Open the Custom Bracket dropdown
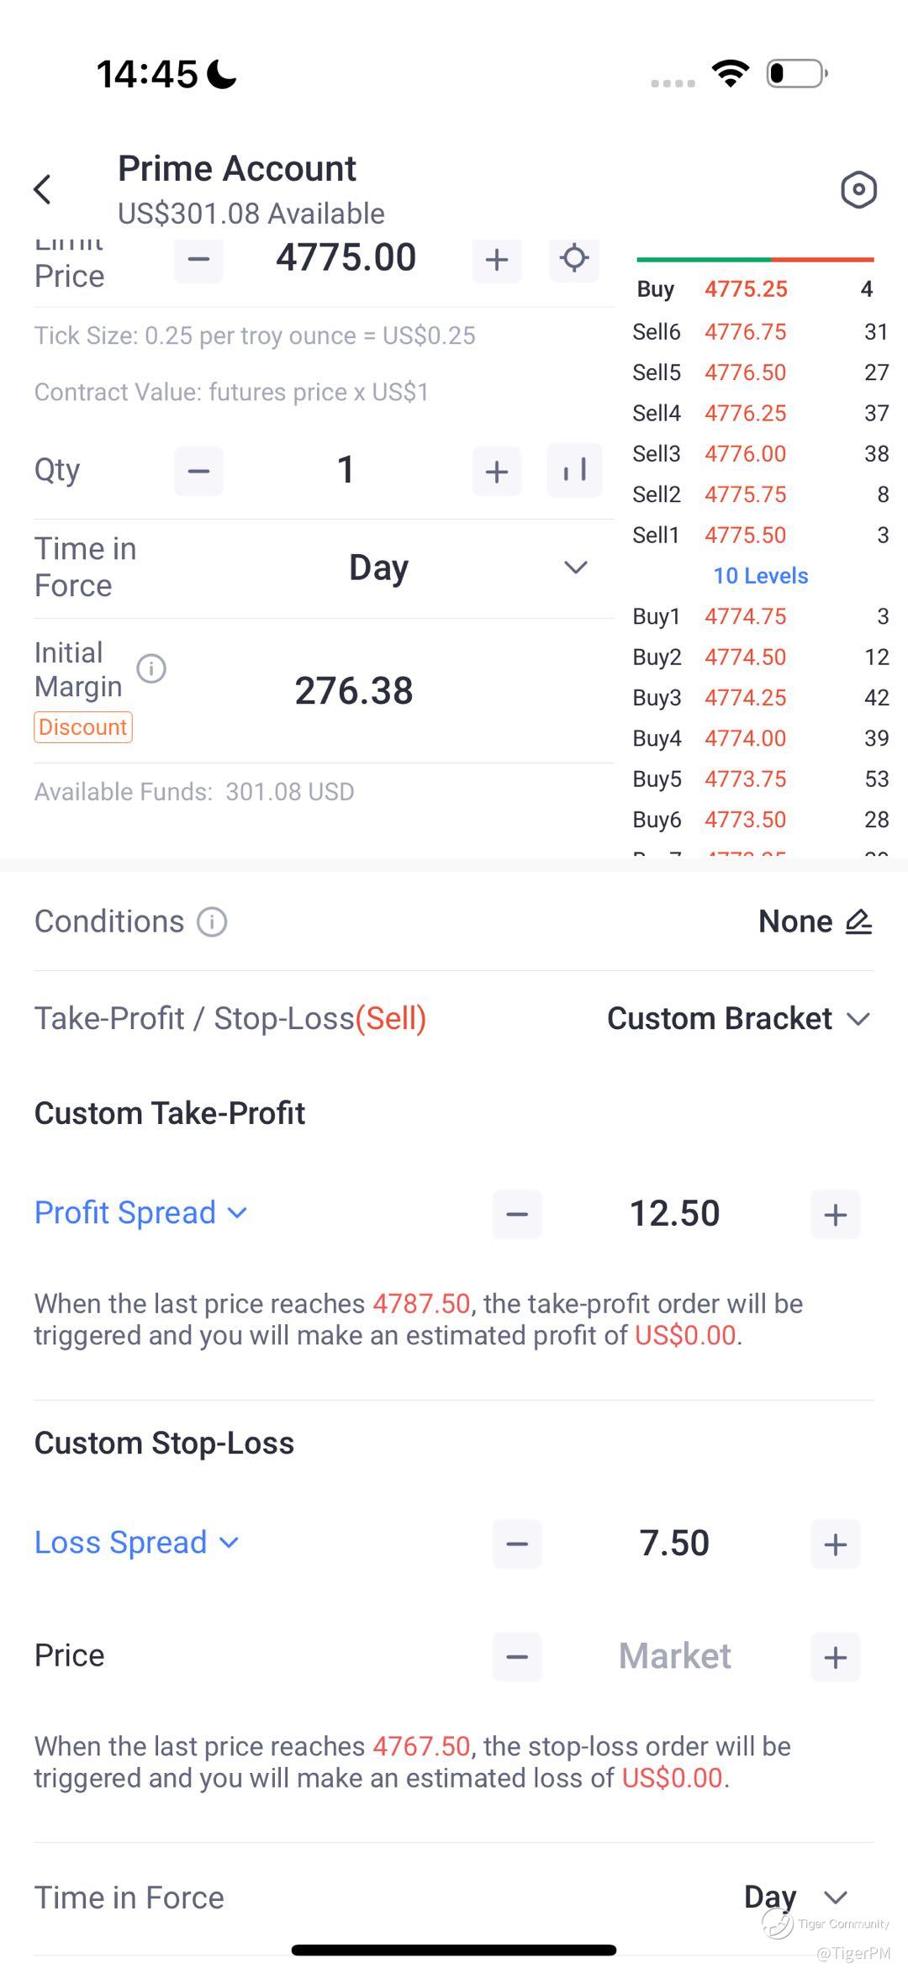Screen dimensions: 908x1974 coord(737,1019)
